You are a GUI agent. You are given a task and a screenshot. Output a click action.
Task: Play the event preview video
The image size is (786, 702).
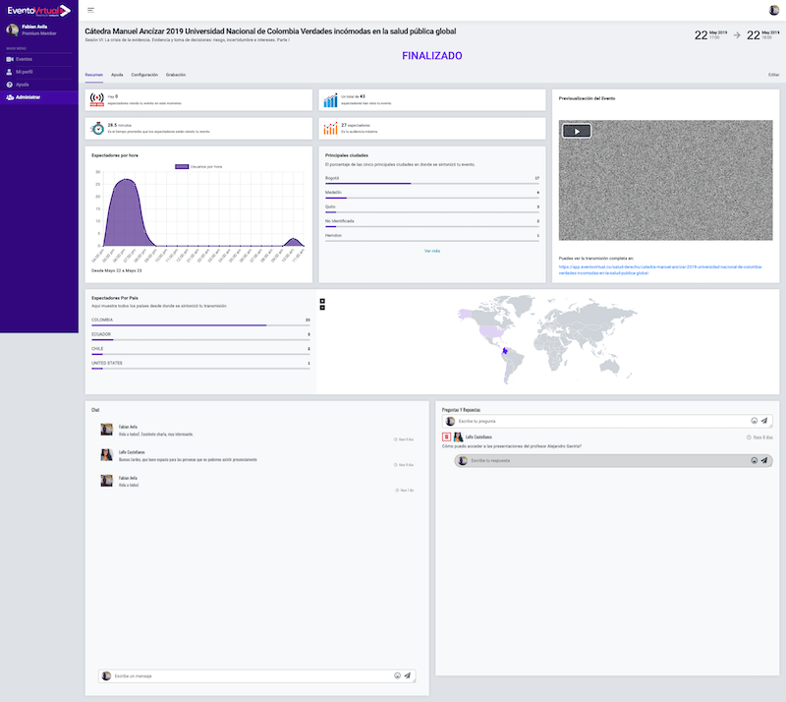click(x=577, y=131)
